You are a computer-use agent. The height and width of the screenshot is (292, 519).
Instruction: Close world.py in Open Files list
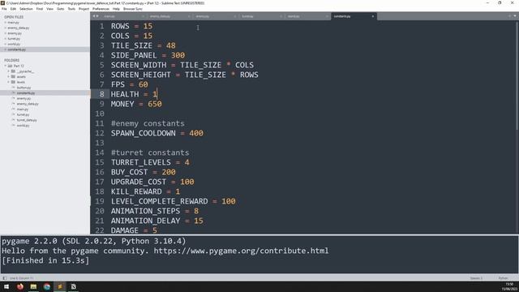click(x=6, y=44)
